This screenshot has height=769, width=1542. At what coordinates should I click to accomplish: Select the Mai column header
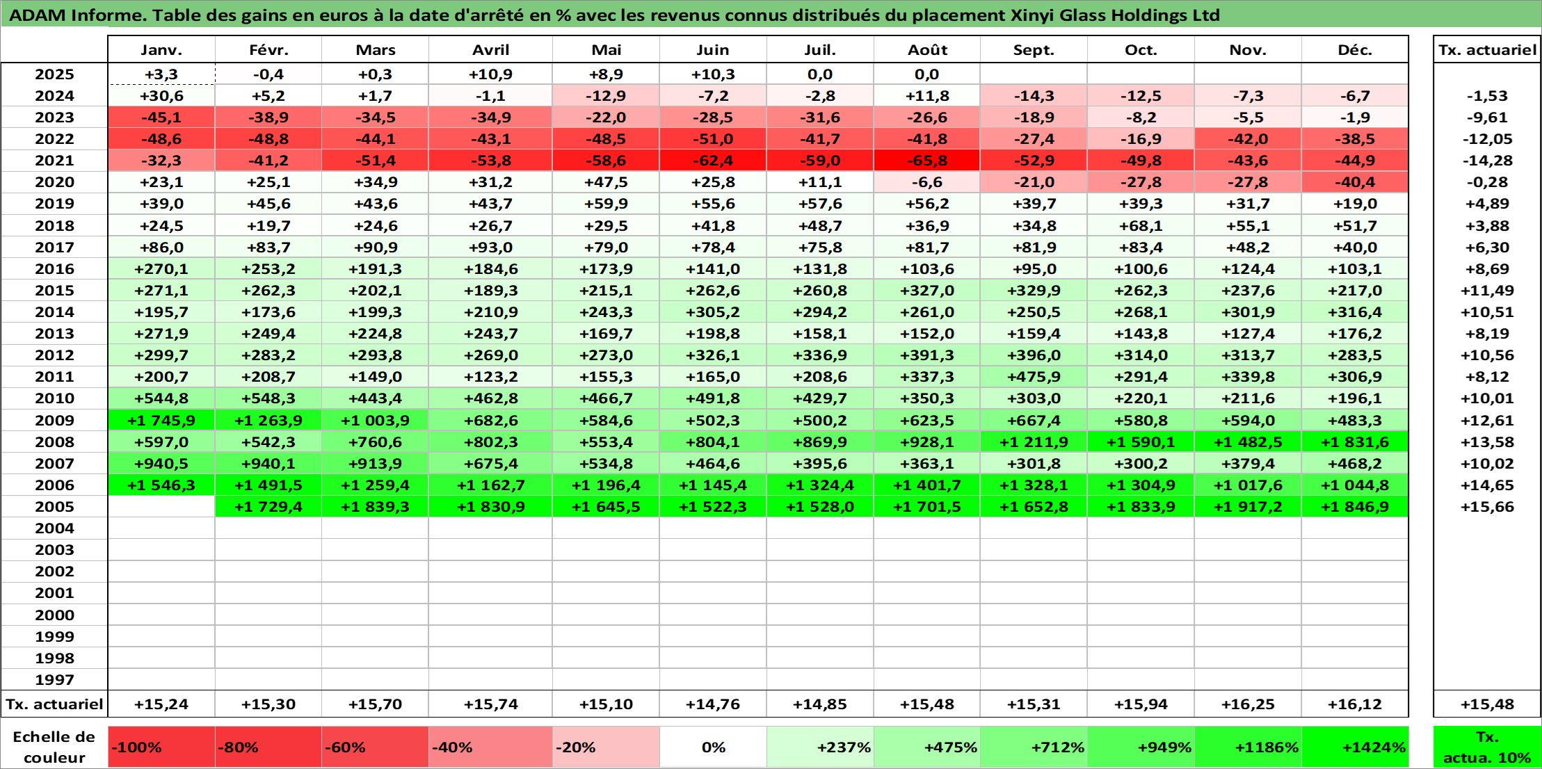(x=606, y=50)
